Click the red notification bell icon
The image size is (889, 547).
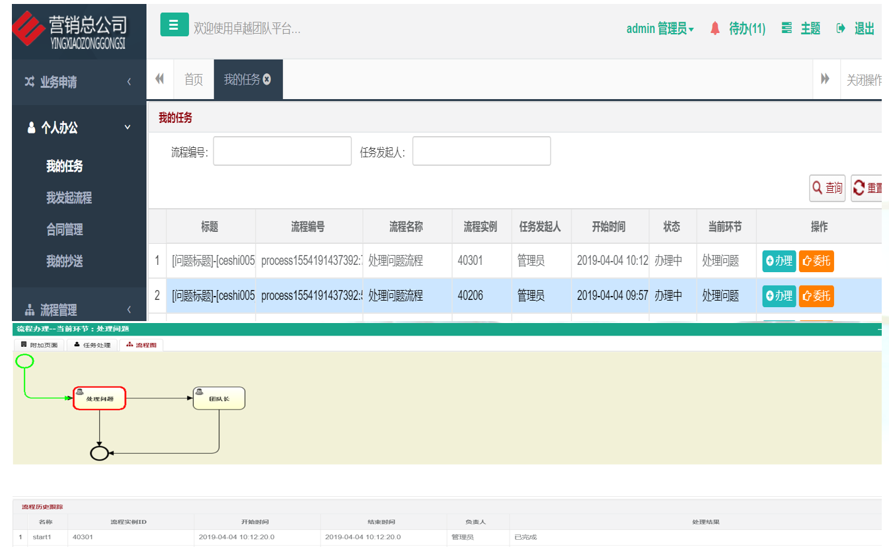(x=715, y=28)
